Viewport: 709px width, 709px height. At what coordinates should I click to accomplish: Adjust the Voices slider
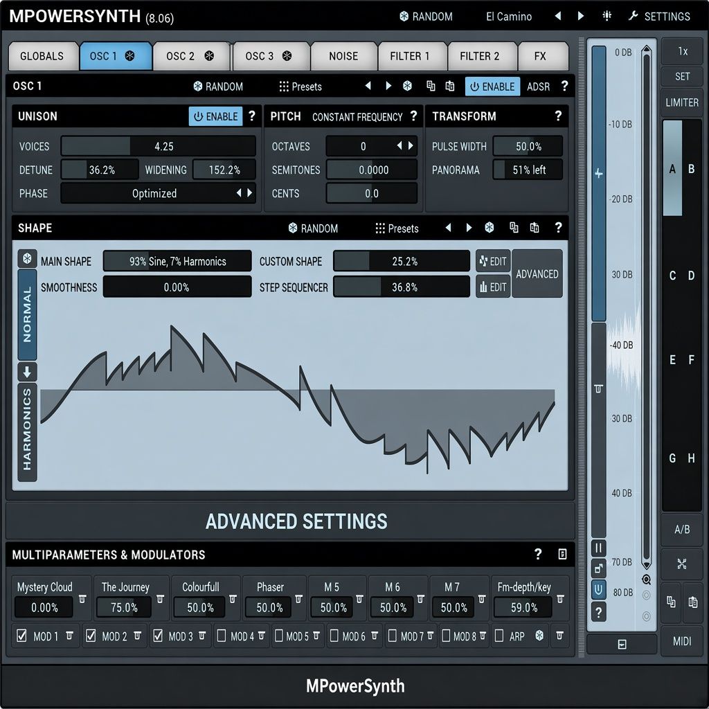(x=159, y=146)
